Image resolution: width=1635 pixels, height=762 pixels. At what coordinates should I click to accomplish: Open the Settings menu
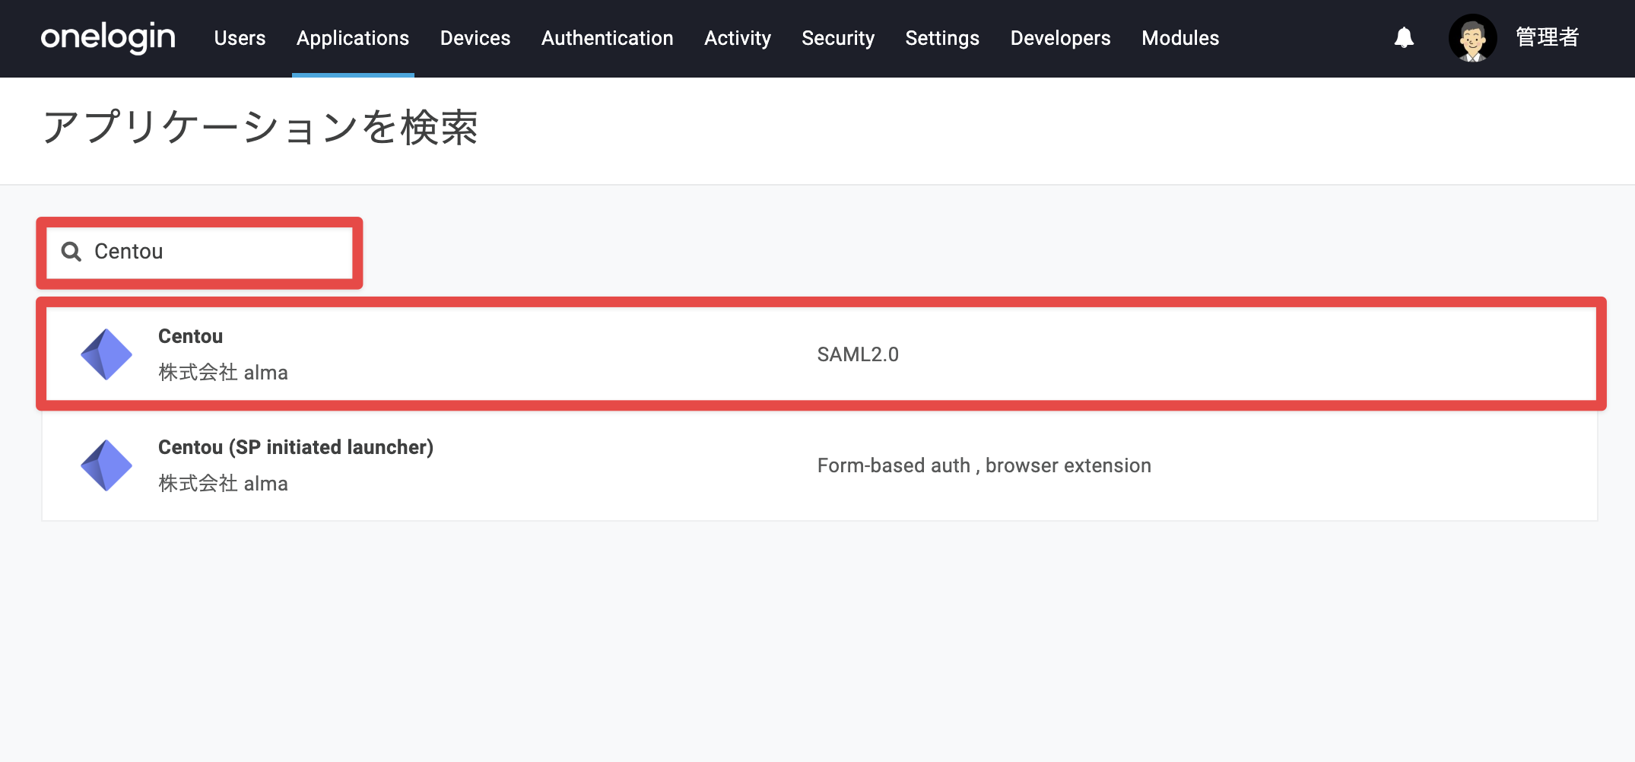click(x=942, y=38)
